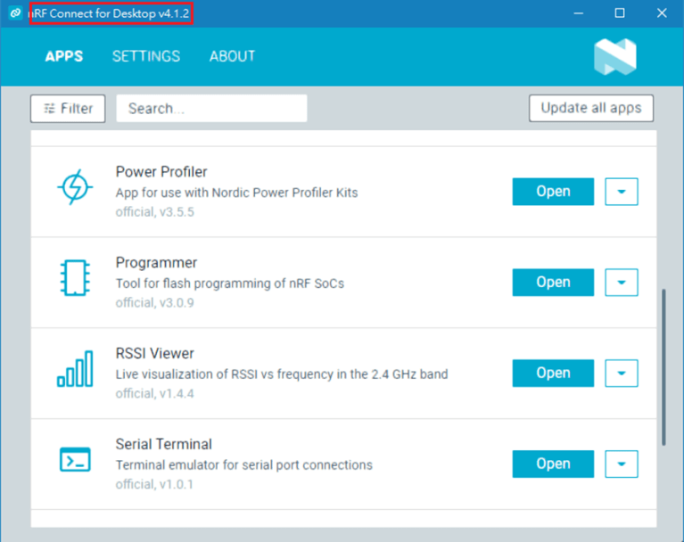The height and width of the screenshot is (542, 684).
Task: Switch to the Settings tab
Action: pos(146,56)
